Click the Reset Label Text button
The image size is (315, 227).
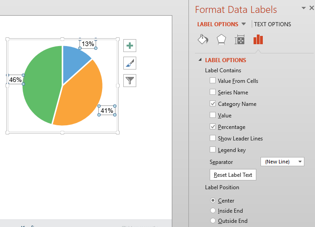pos(233,175)
